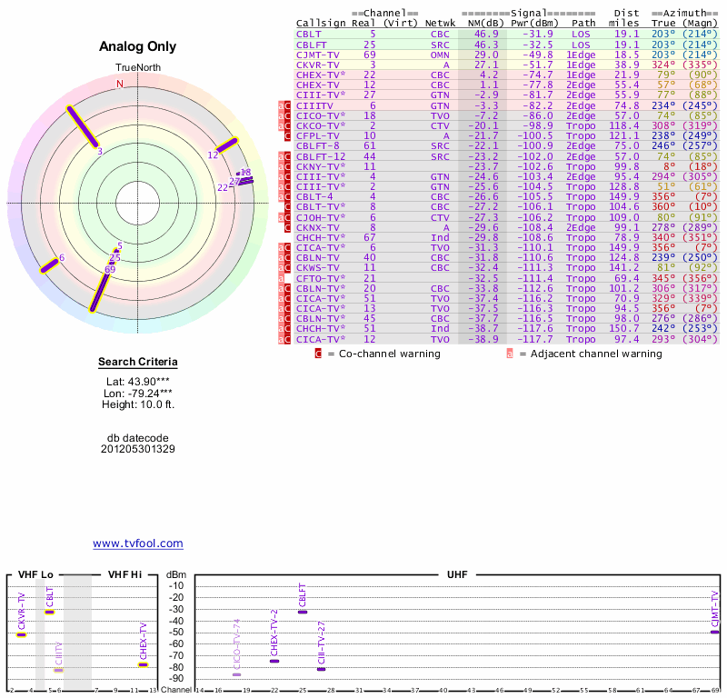Viewport: 727px width, 698px height.
Task: Click the red N north marker on radar
Action: tap(119, 84)
